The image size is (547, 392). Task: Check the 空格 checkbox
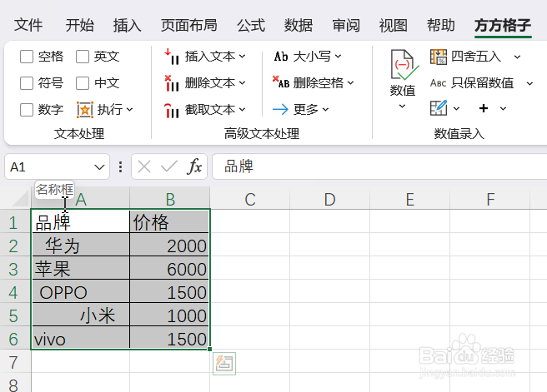tap(27, 57)
